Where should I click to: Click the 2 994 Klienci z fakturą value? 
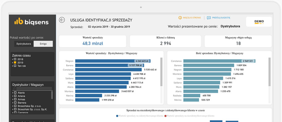(166, 43)
